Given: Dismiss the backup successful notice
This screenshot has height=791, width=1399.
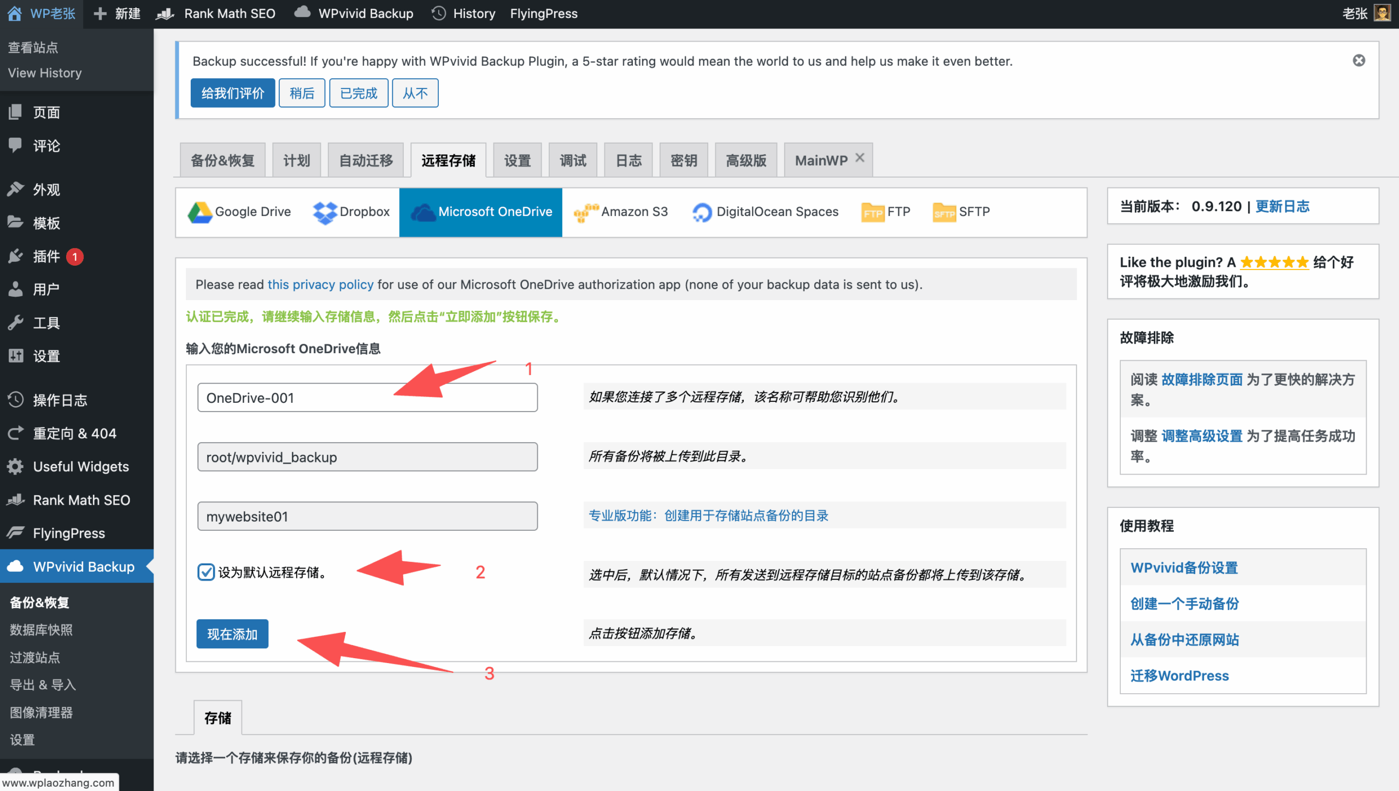Looking at the screenshot, I should (x=1359, y=61).
